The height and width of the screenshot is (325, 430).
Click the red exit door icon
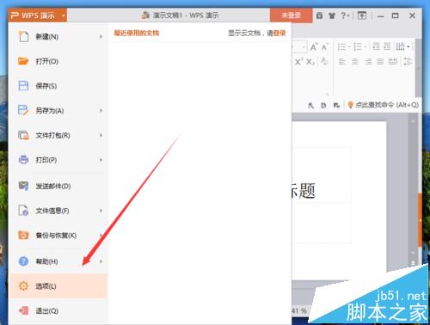pyautogui.click(x=23, y=310)
